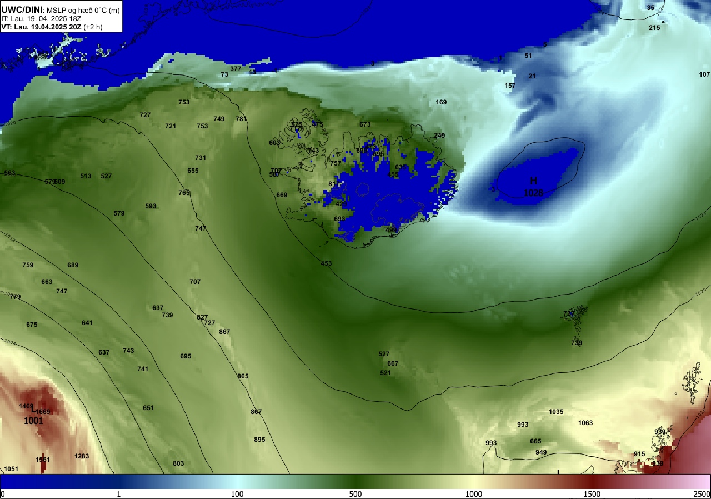Click the 1000 label on the color scale
This screenshot has height=499, width=711.
[474, 494]
